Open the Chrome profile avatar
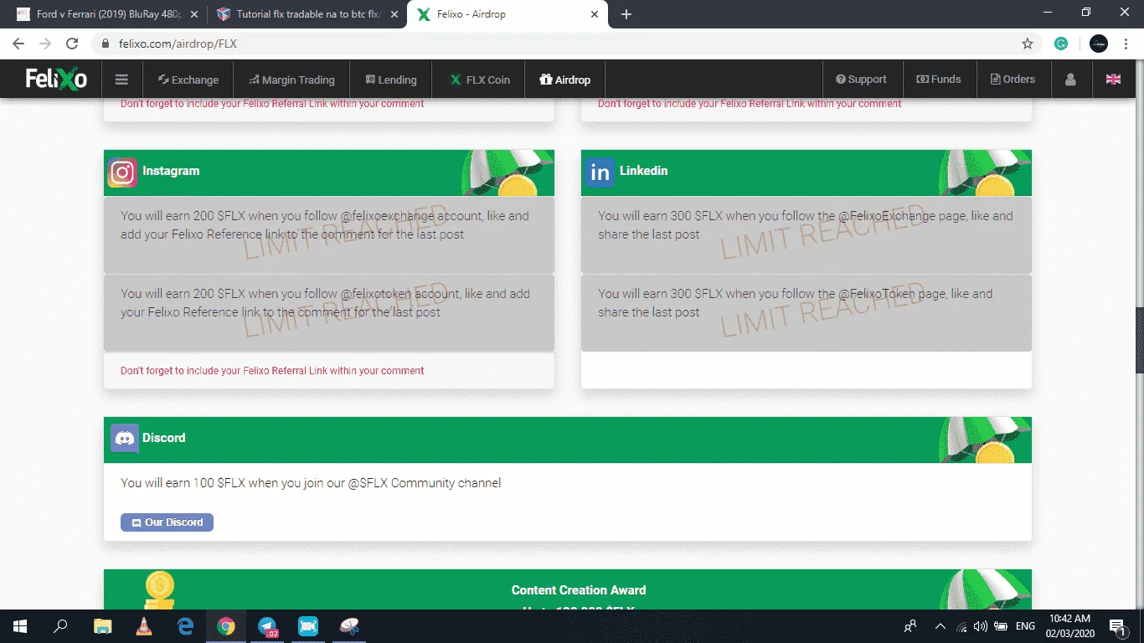The width and height of the screenshot is (1144, 643). click(x=1099, y=44)
